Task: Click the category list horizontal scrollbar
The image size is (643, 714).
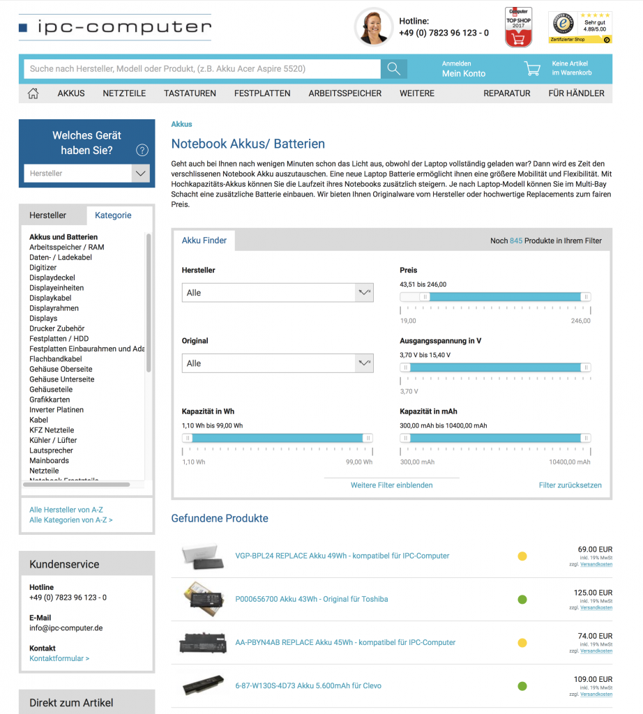Action: (x=77, y=485)
